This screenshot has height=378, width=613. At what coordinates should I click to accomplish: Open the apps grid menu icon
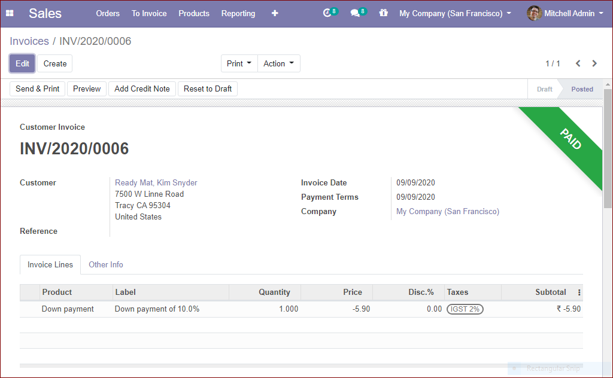[x=10, y=13]
